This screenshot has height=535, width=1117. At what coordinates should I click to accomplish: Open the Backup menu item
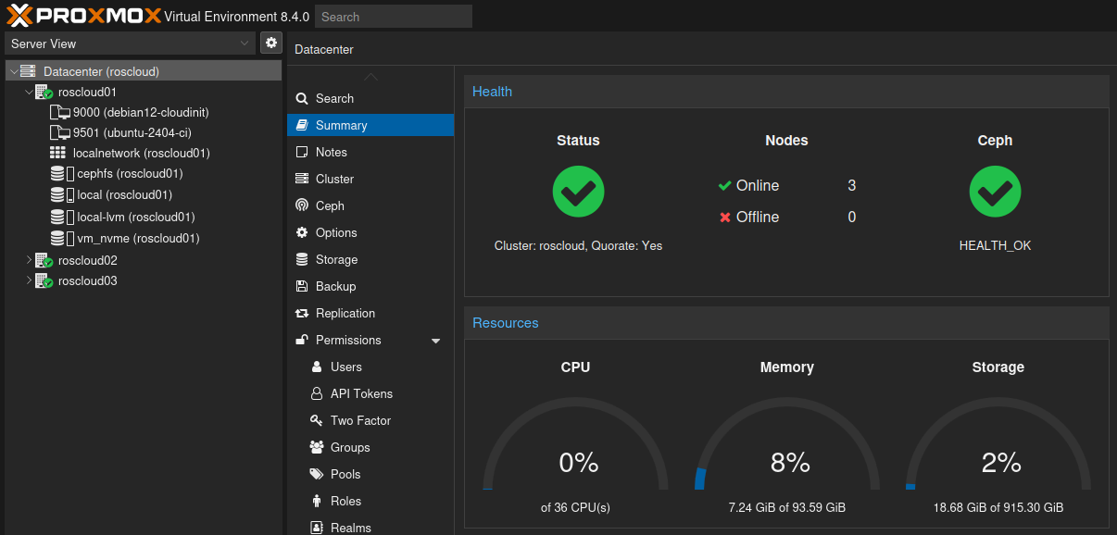click(370, 286)
